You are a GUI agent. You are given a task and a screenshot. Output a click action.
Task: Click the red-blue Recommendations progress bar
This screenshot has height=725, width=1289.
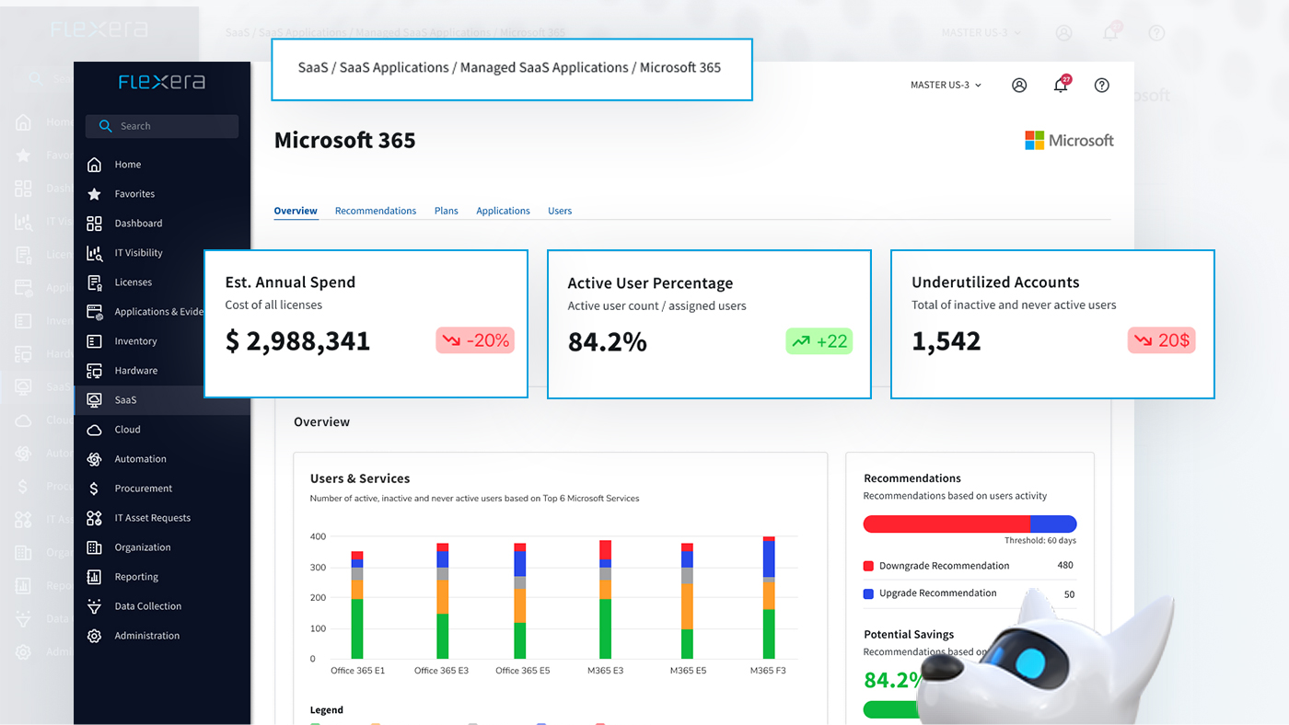(970, 524)
